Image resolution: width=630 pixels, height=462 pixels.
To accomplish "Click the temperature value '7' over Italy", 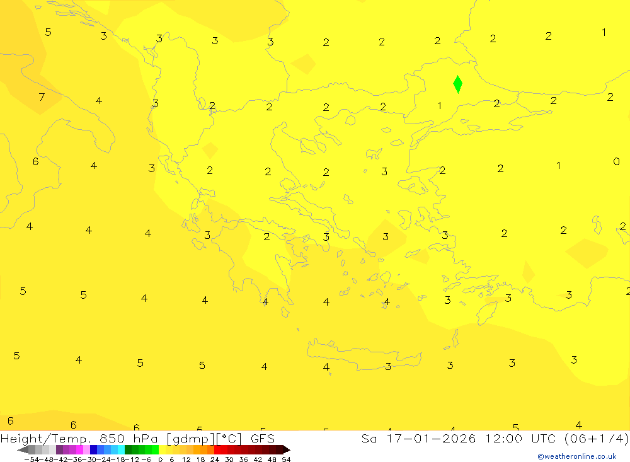I will pos(42,97).
